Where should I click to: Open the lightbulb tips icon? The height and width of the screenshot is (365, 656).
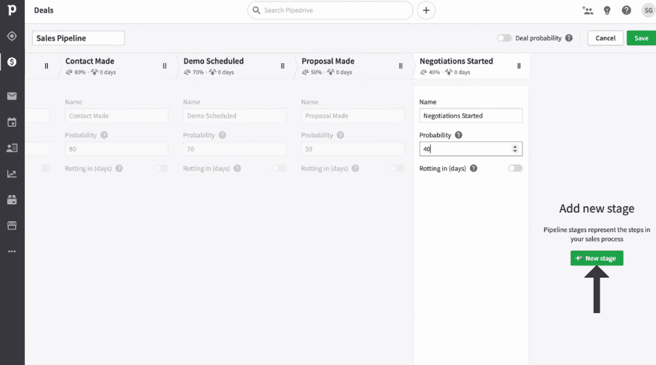(607, 11)
